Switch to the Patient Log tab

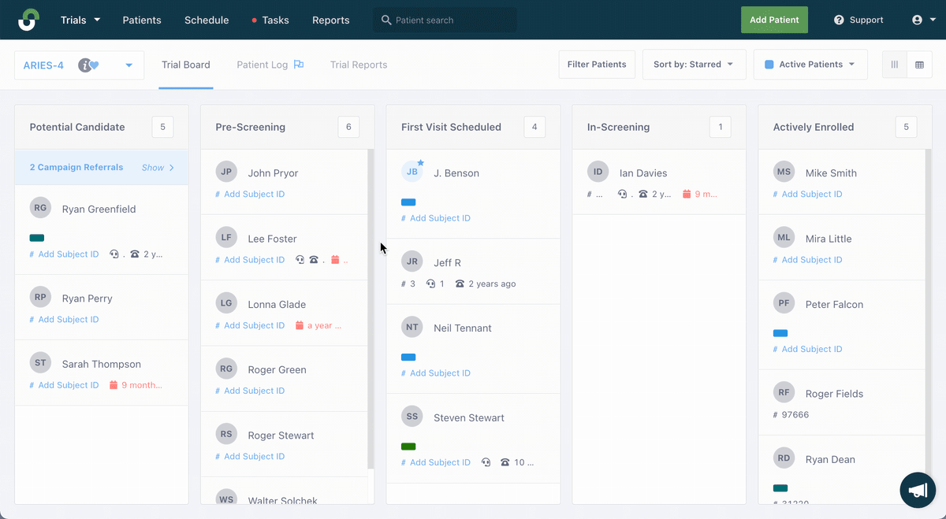[x=270, y=65]
